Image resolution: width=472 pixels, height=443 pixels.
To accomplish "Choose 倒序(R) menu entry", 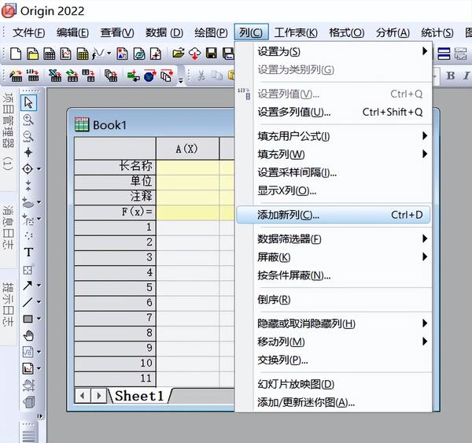I will [334, 300].
